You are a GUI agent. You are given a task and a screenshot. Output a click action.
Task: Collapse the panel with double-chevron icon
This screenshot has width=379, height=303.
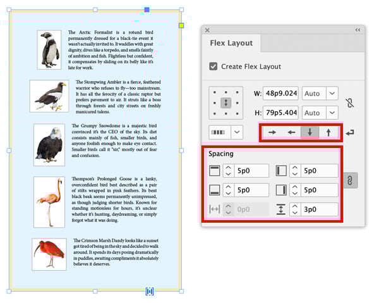[358, 30]
